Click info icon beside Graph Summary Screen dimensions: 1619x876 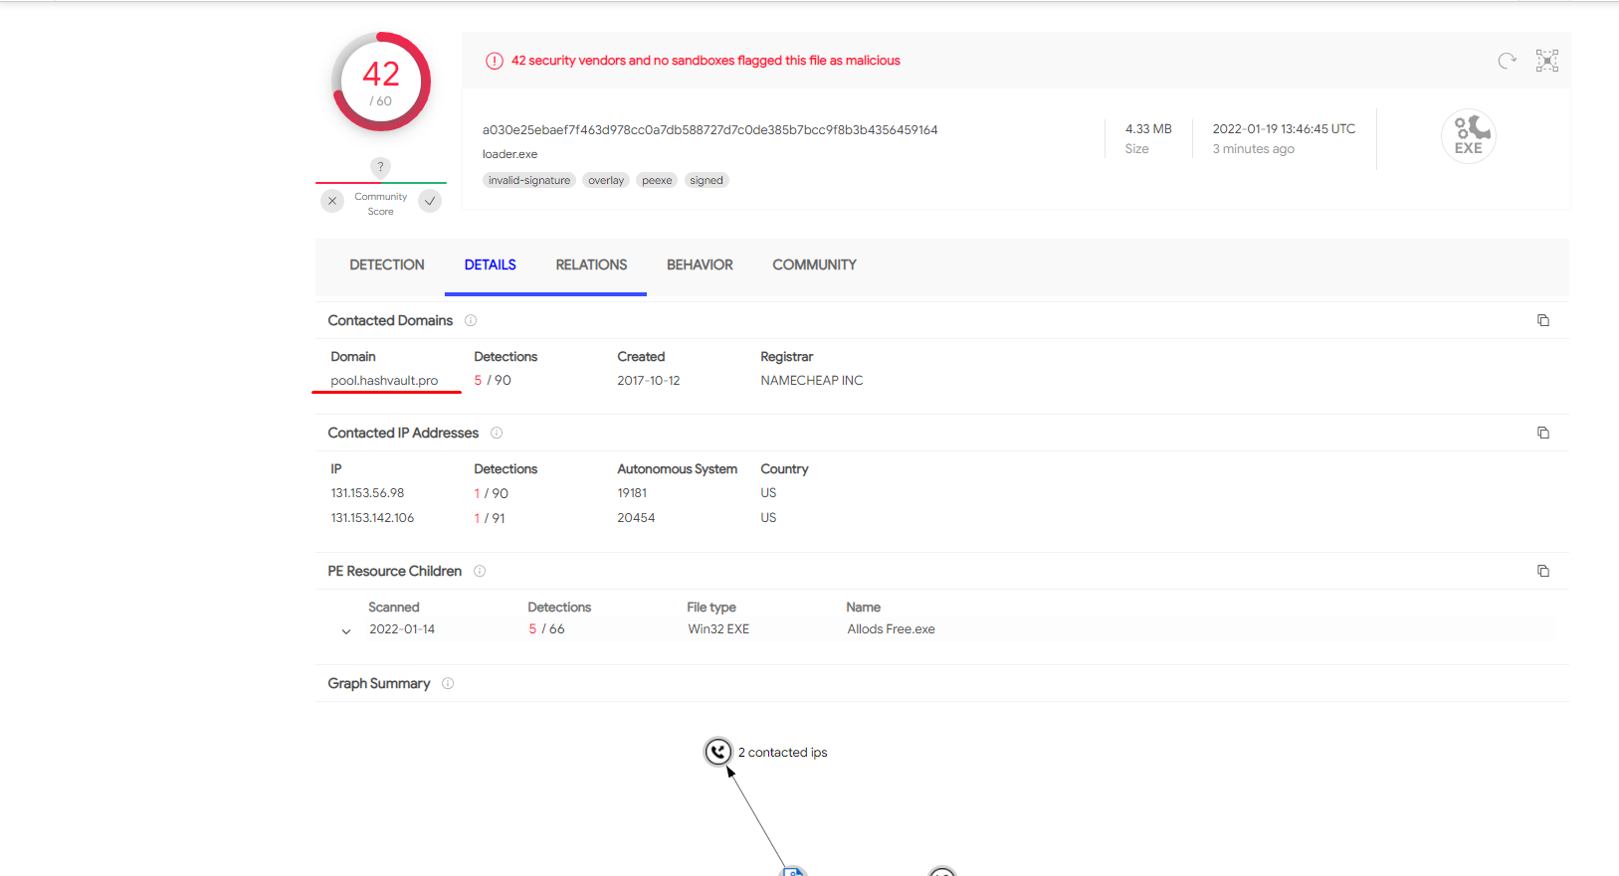(448, 683)
